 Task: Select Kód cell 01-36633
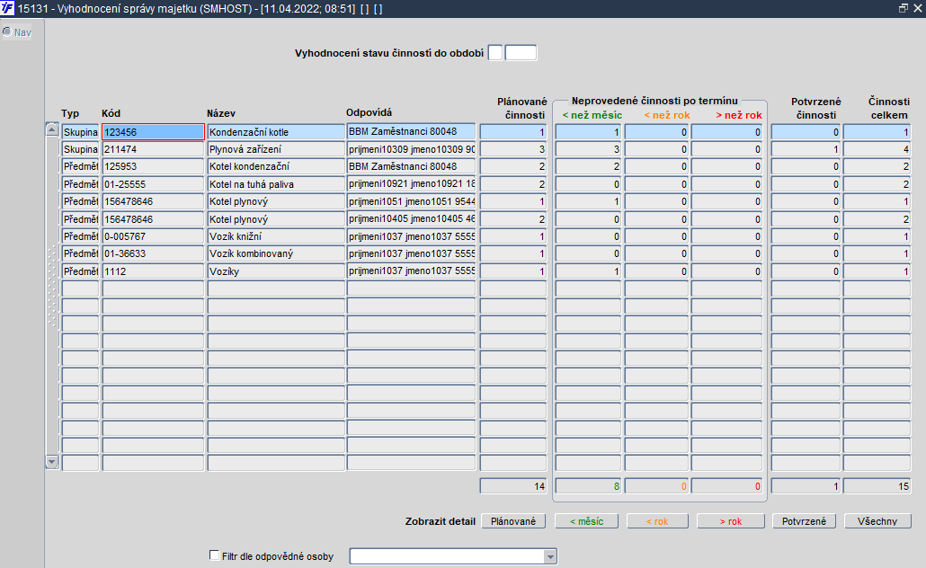(x=153, y=253)
